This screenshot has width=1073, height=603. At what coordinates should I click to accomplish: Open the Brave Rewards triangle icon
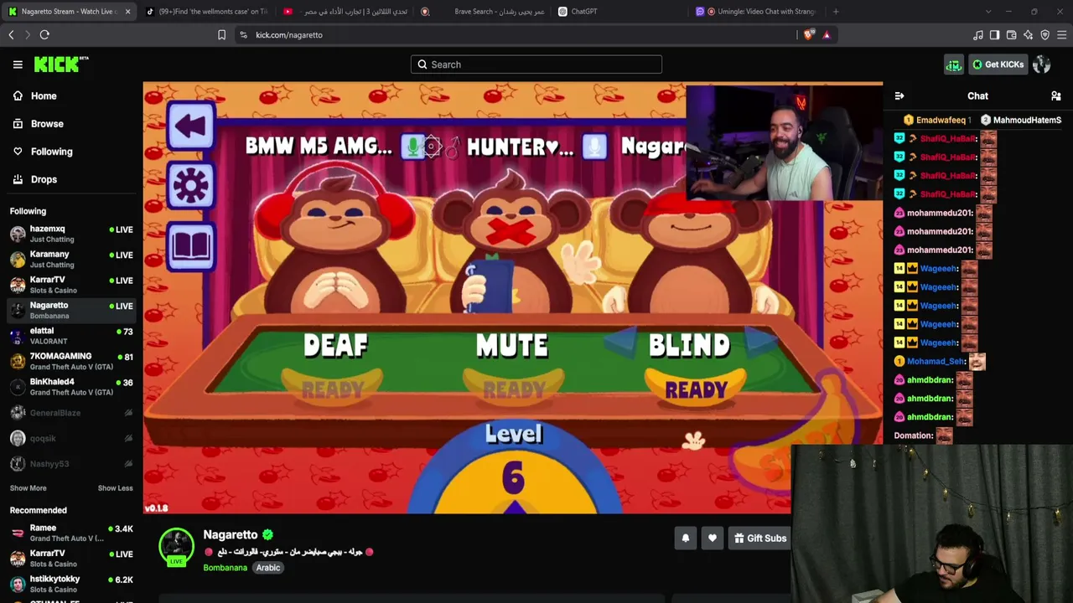coord(827,34)
